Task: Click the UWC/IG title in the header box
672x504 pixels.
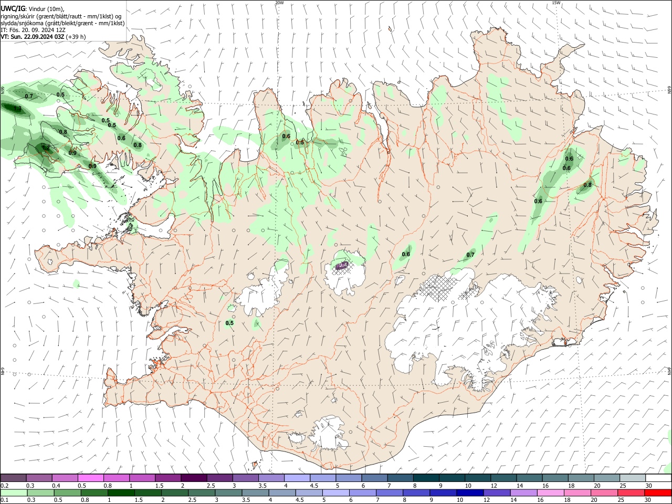Action: point(12,8)
